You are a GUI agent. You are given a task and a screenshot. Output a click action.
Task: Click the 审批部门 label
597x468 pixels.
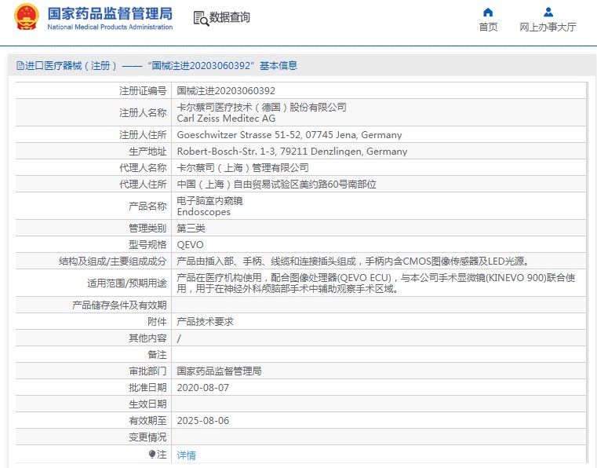(147, 371)
